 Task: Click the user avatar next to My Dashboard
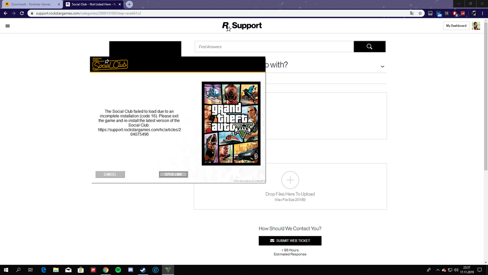pyautogui.click(x=476, y=25)
